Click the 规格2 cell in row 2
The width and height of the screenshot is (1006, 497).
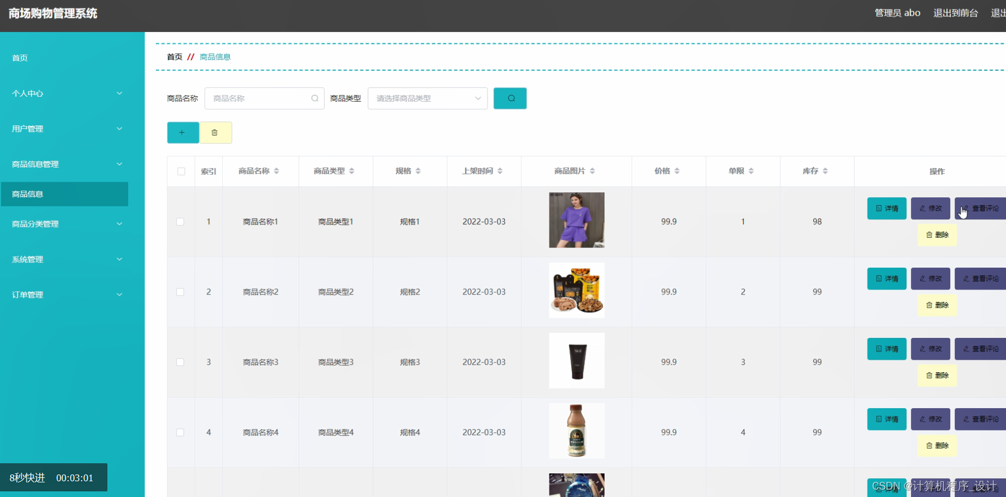pos(410,292)
